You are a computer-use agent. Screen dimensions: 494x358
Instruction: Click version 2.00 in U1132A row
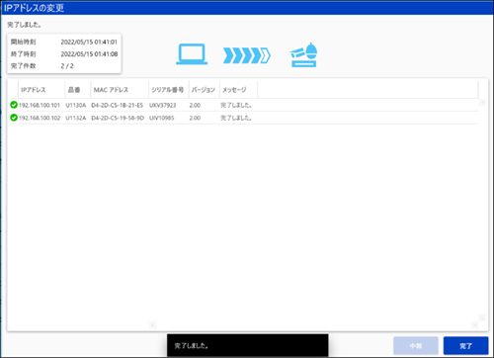pos(195,118)
